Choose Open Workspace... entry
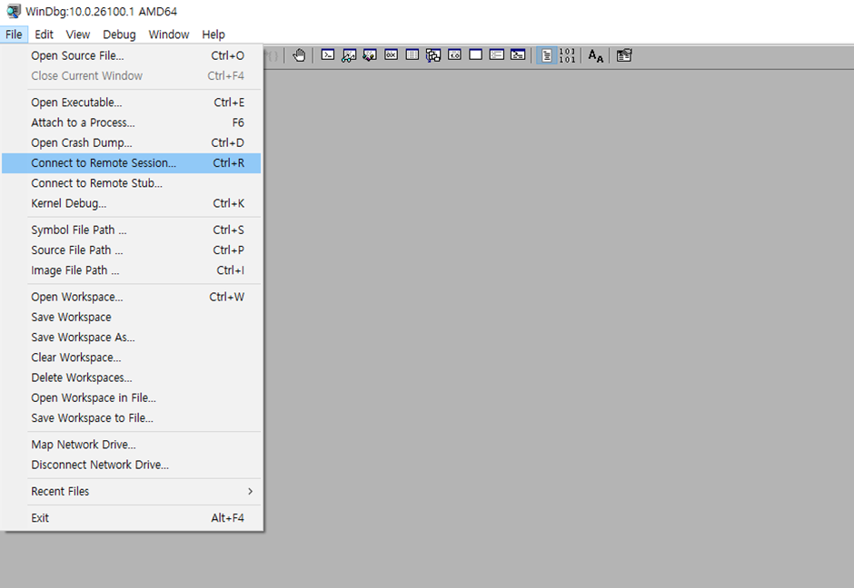The height and width of the screenshot is (588, 854). [x=131, y=297]
